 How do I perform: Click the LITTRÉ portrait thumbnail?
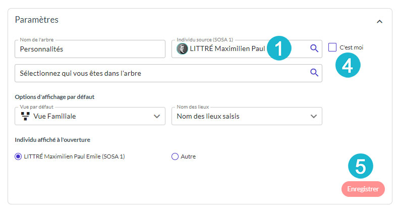click(x=182, y=49)
